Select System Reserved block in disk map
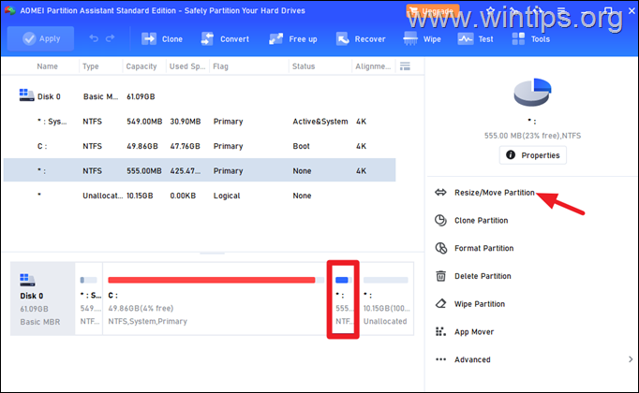Viewport: 639px width, 393px height. coord(89,298)
